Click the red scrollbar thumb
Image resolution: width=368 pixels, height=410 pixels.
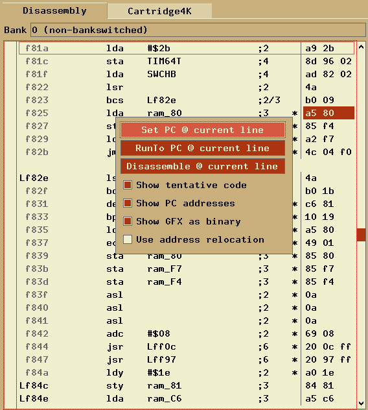(361, 235)
